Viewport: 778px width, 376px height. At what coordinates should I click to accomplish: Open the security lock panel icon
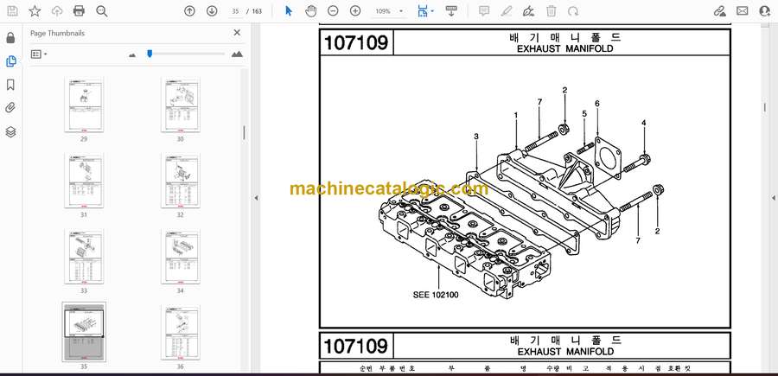pyautogui.click(x=11, y=38)
